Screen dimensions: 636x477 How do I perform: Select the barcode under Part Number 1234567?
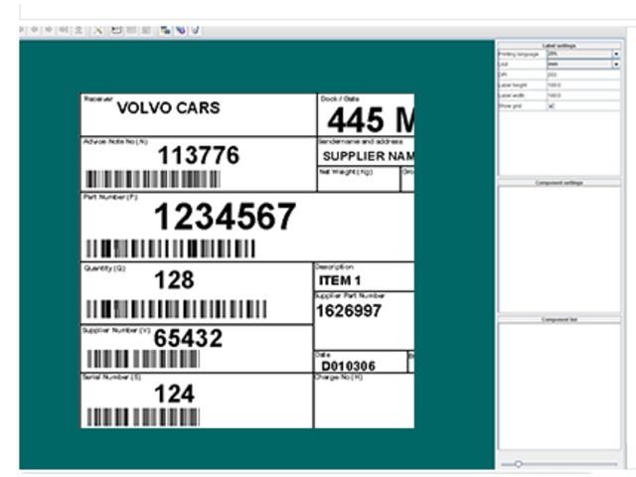[170, 248]
